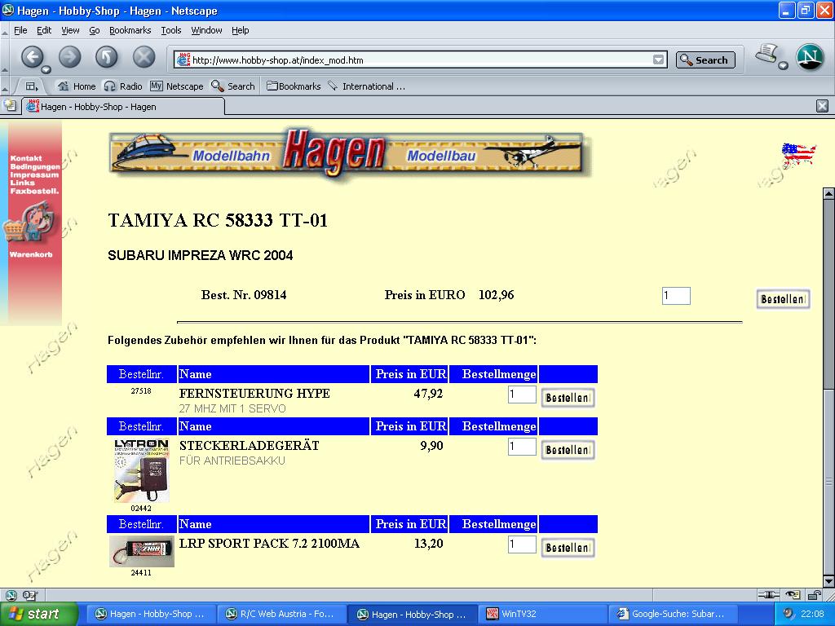
Task: Click Bestellen for the Tamiya Subaru Impreza
Action: pyautogui.click(x=783, y=299)
